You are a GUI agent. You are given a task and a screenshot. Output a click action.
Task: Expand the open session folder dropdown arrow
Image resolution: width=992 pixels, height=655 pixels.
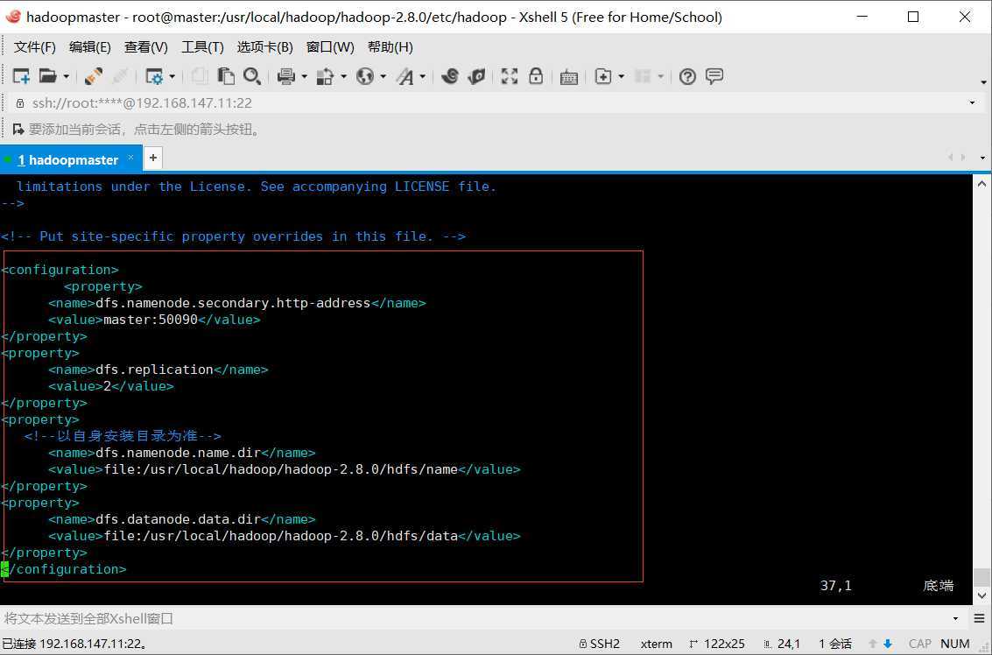[66, 76]
